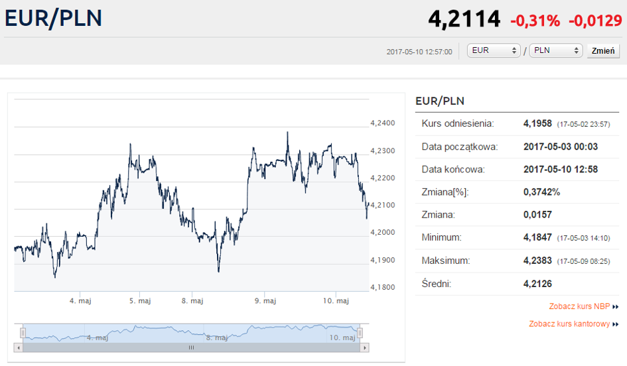
Task: Click the reference date (17-05-02 23:57)
Action: pos(583,124)
